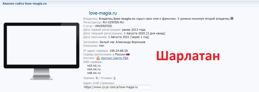The width and height of the screenshot is (259, 92).
Task: Click the page address input field
Action: click(x=117, y=87)
